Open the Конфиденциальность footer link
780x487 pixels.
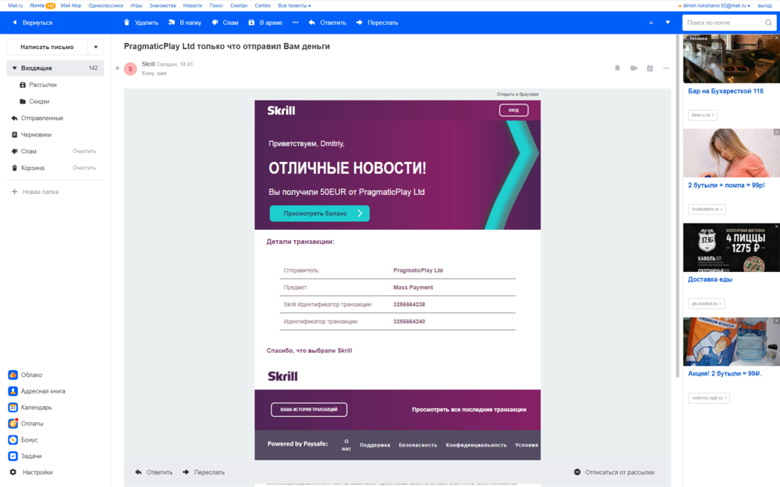pos(476,445)
